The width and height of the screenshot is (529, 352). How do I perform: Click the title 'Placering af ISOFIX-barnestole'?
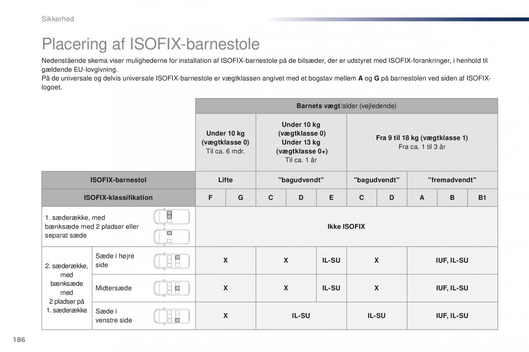[x=151, y=44]
